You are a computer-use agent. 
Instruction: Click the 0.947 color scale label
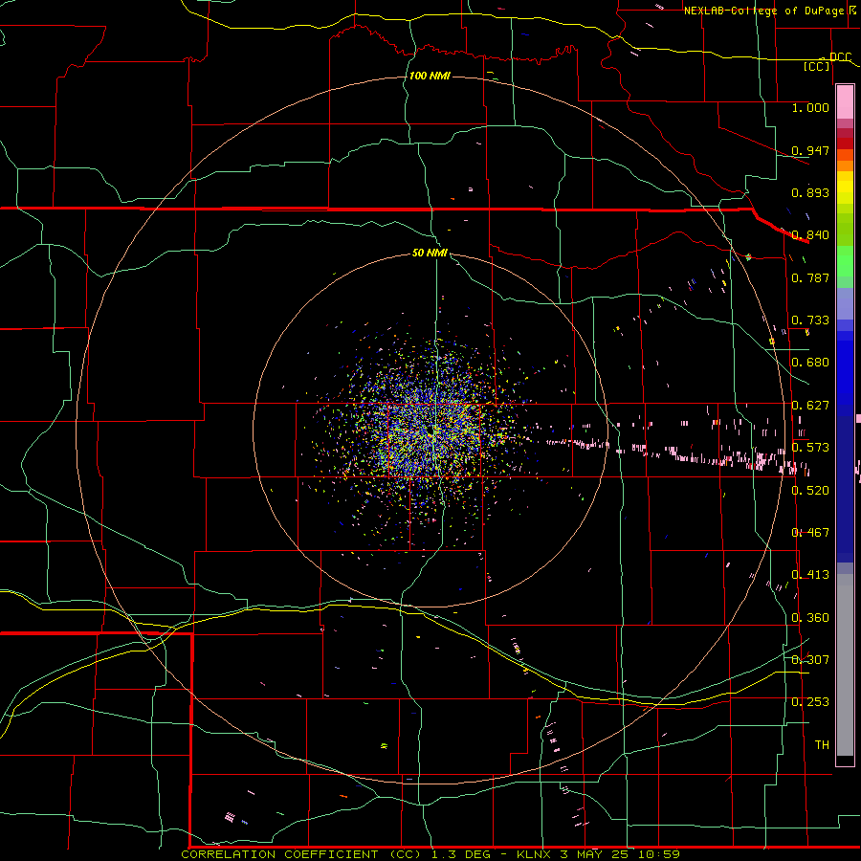810,150
